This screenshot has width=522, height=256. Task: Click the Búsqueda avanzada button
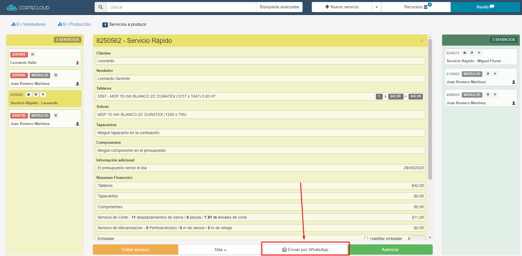279,7
